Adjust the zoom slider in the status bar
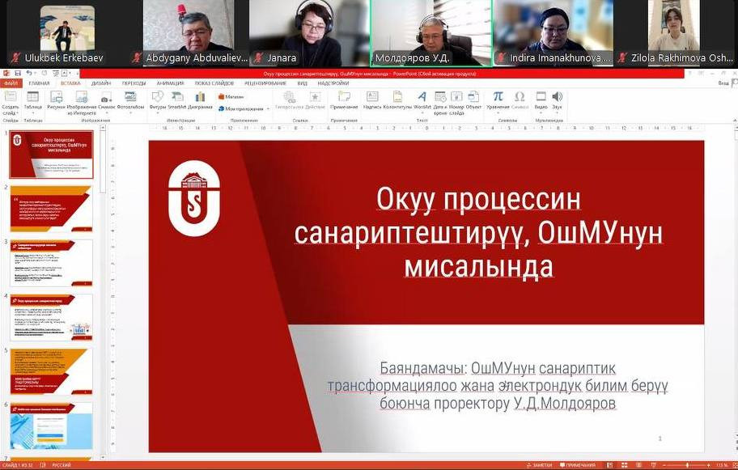 [688, 465]
